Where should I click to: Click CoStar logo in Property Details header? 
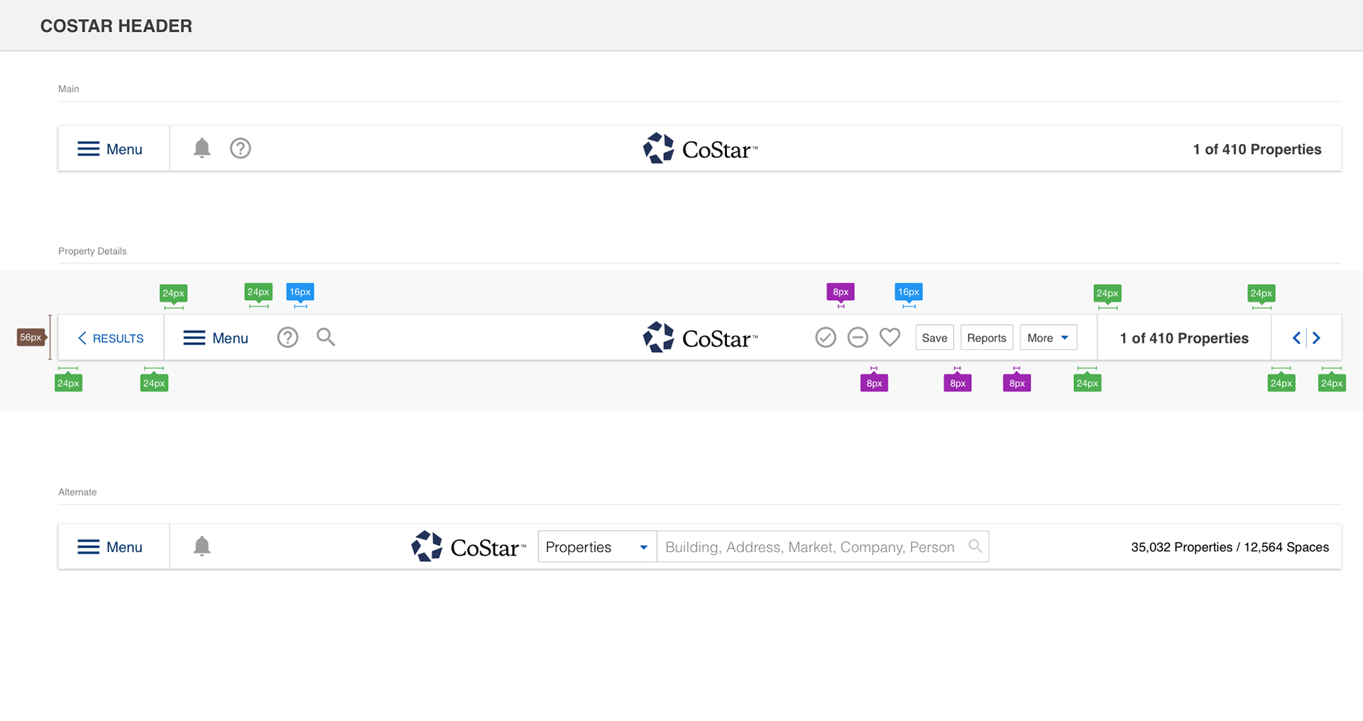[x=700, y=338]
